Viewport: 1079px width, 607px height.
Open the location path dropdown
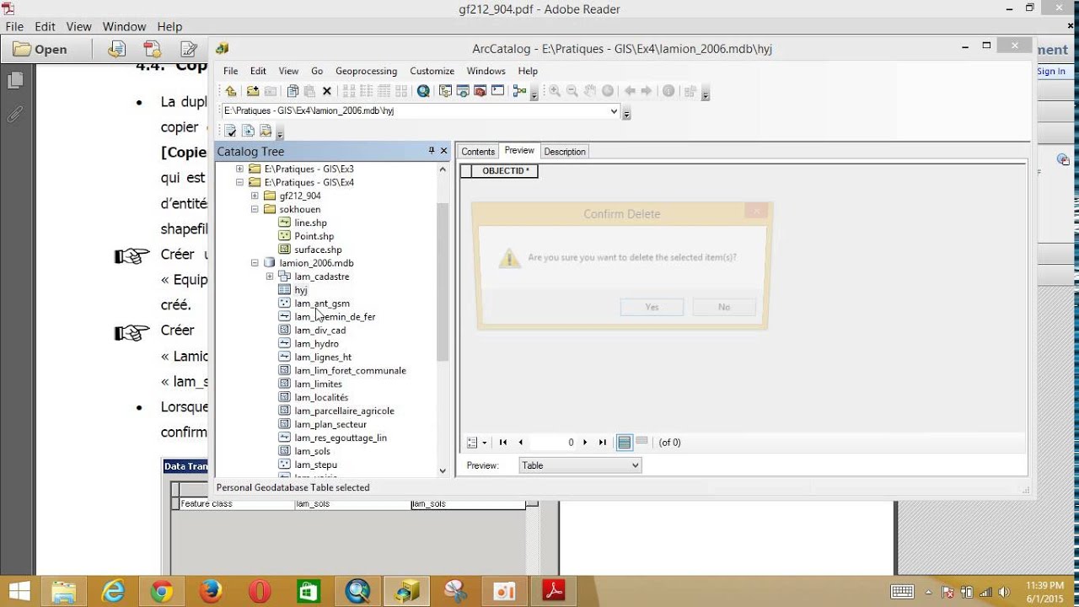pos(614,110)
